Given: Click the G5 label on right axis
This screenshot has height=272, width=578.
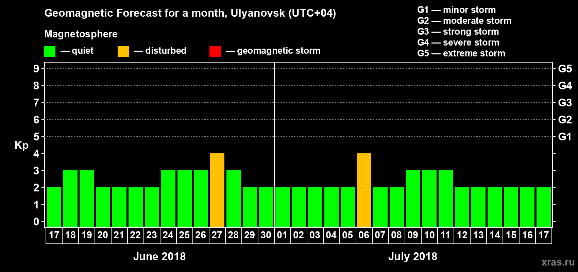Looking at the screenshot, I should point(565,69).
